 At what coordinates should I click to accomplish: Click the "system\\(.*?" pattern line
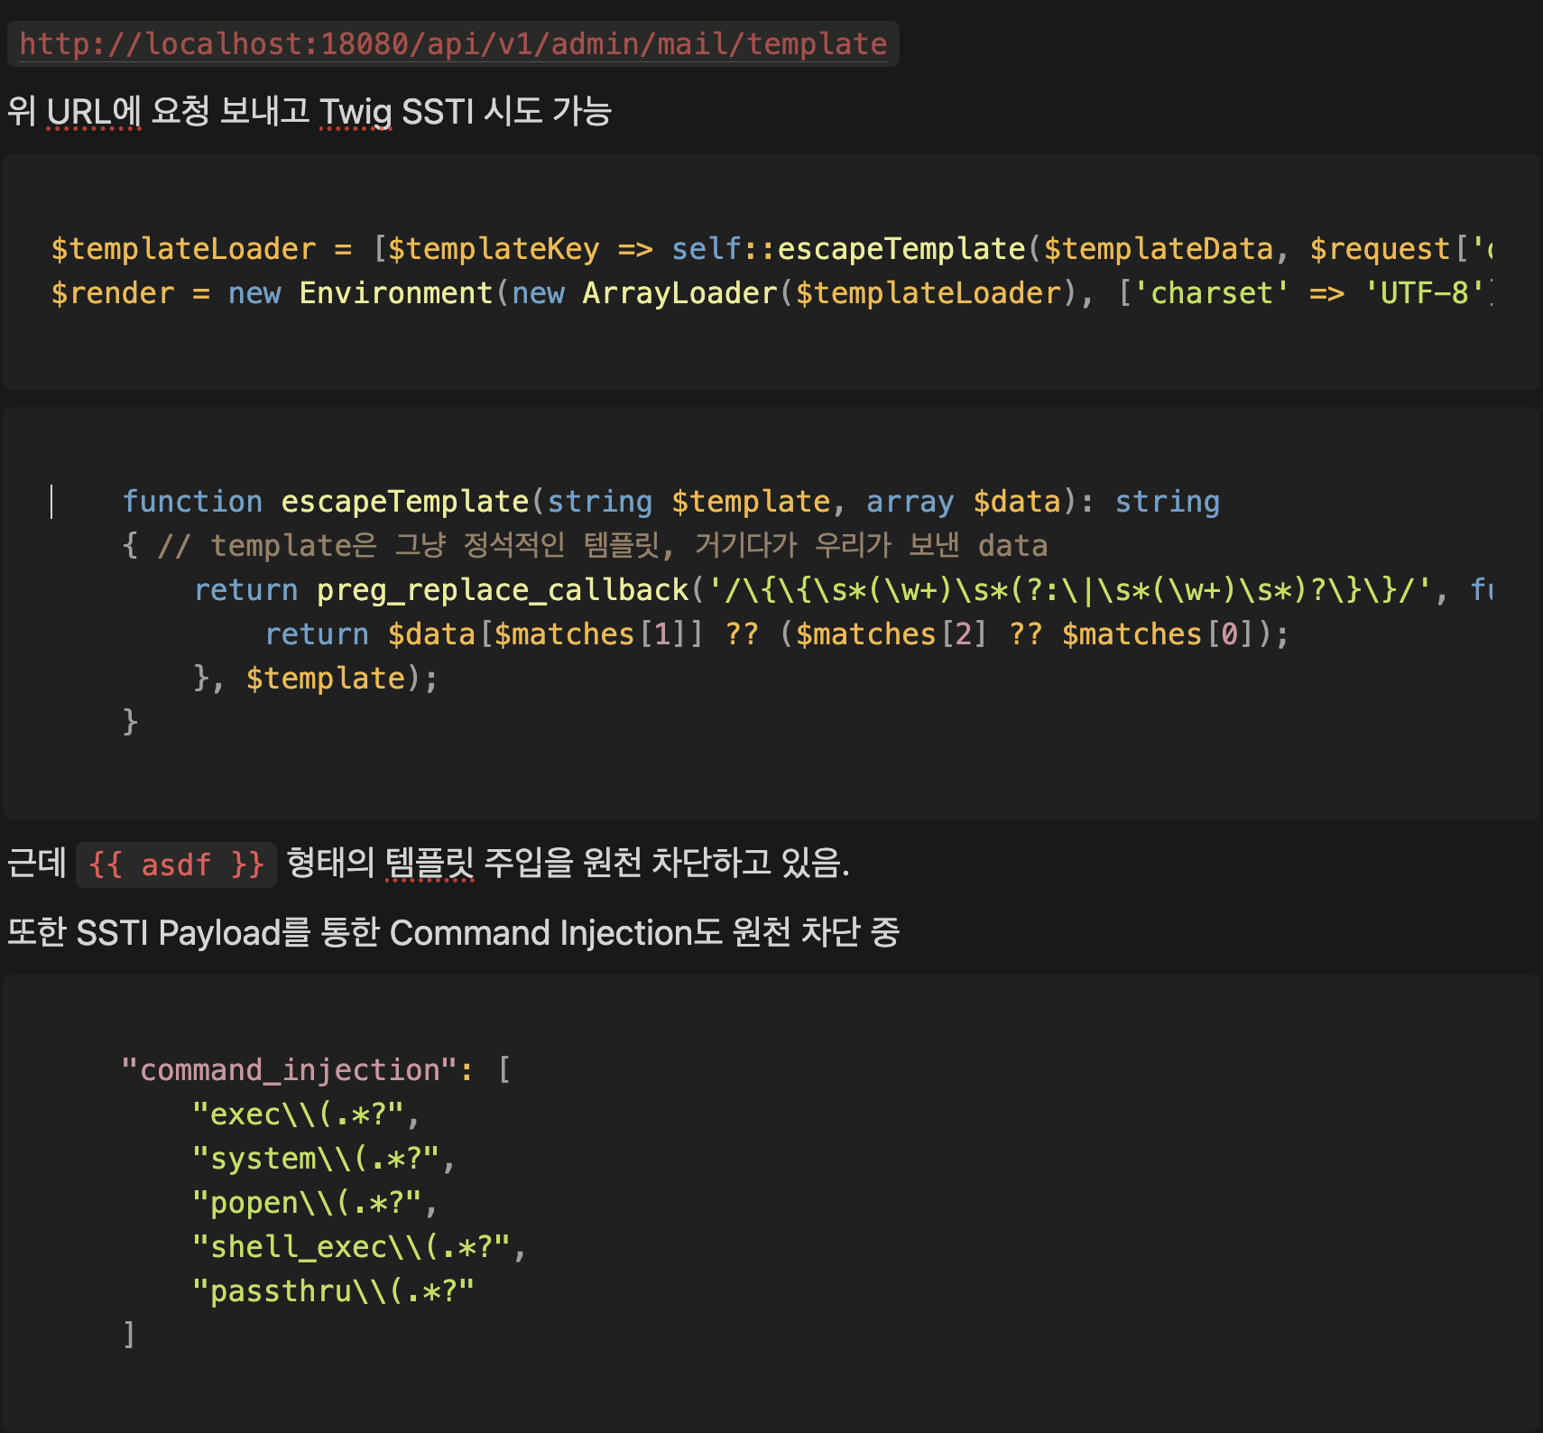point(324,1159)
